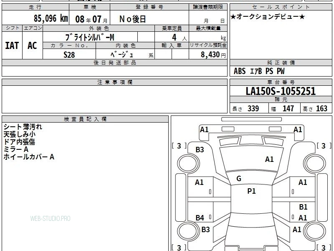334x251 pixels.
Task: Click the 乗車定員 header
Action: (x=172, y=28)
